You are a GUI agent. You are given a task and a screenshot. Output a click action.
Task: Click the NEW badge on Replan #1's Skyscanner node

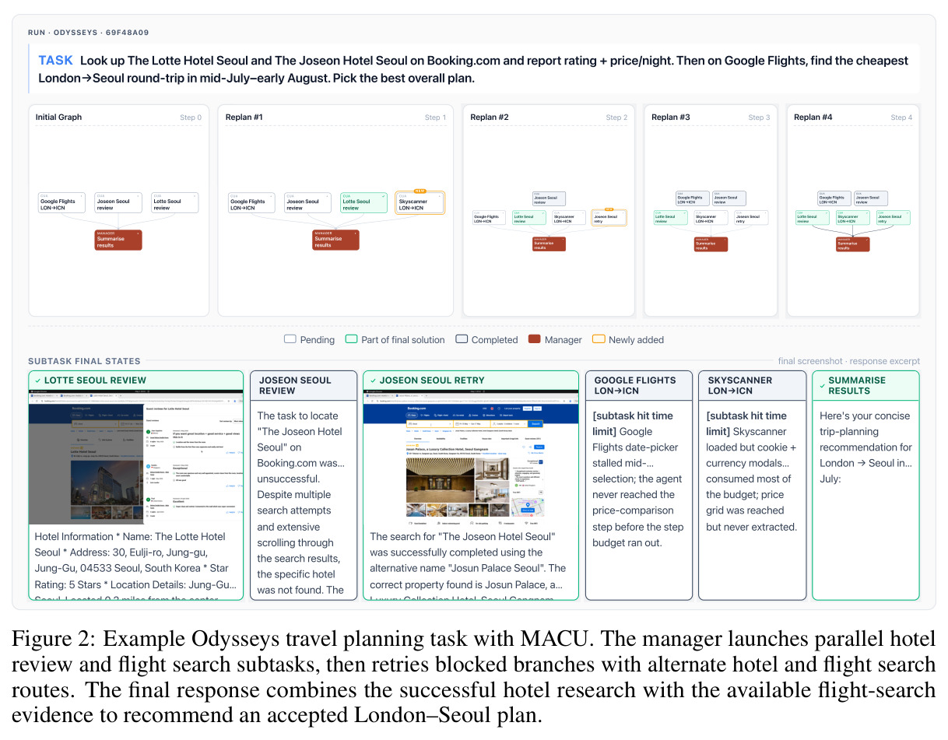point(420,191)
